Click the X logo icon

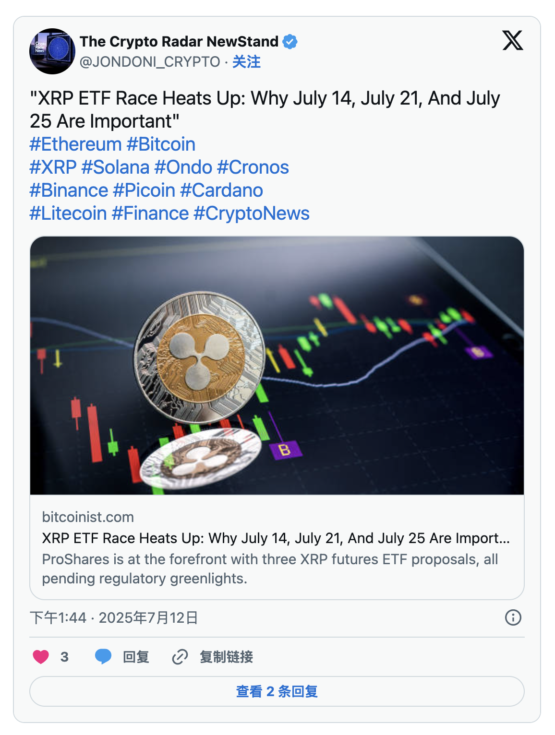(x=512, y=40)
